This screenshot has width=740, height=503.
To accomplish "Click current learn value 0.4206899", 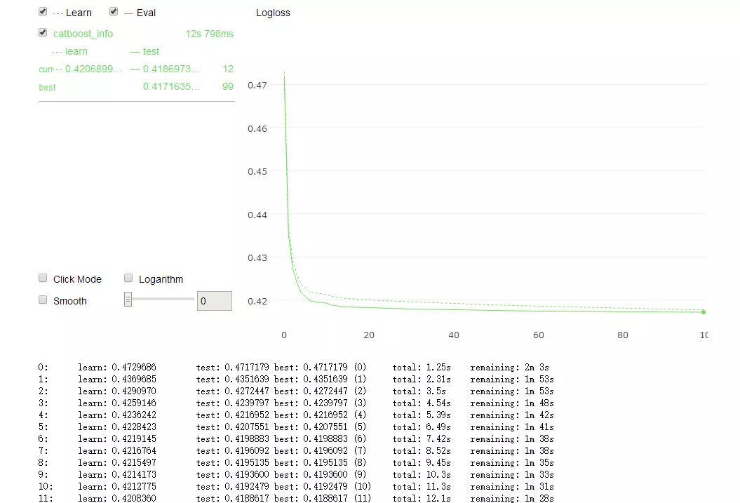I will [93, 69].
